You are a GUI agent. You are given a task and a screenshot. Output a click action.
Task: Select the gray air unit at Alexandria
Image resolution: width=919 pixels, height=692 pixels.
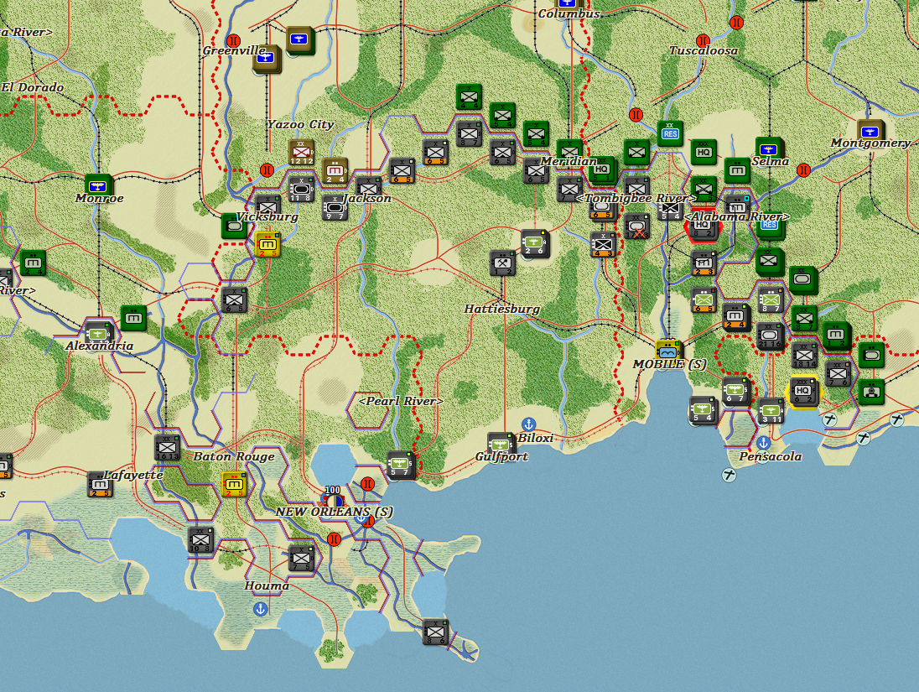click(x=98, y=332)
